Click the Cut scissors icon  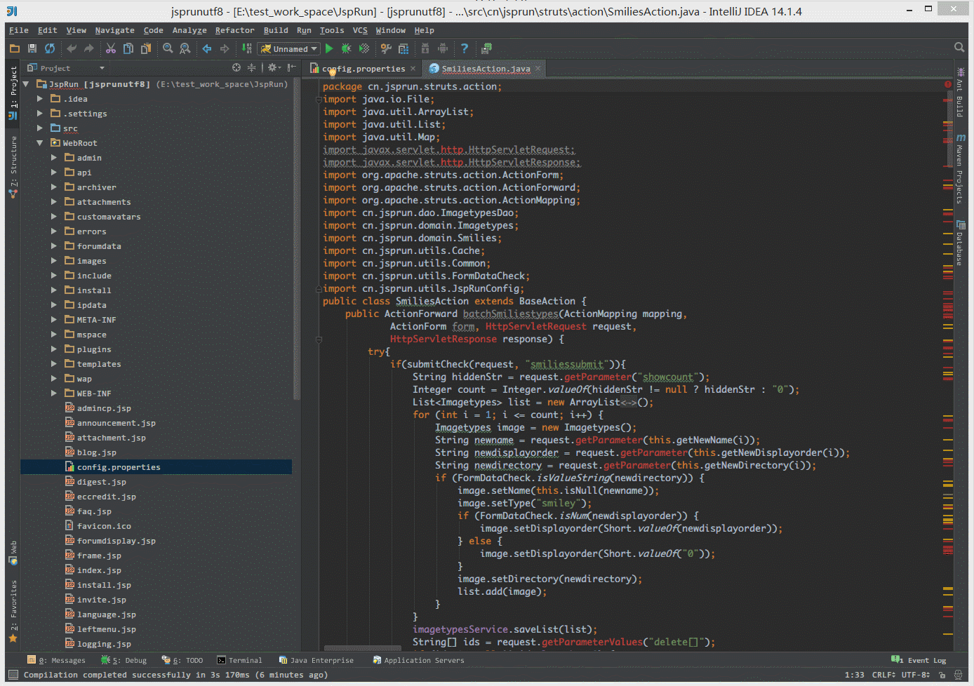pos(111,48)
